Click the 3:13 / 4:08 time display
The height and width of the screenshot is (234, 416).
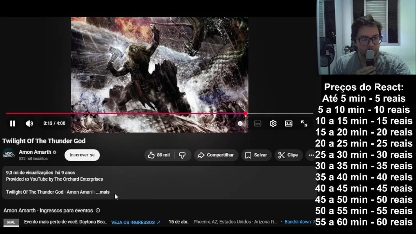tap(54, 123)
